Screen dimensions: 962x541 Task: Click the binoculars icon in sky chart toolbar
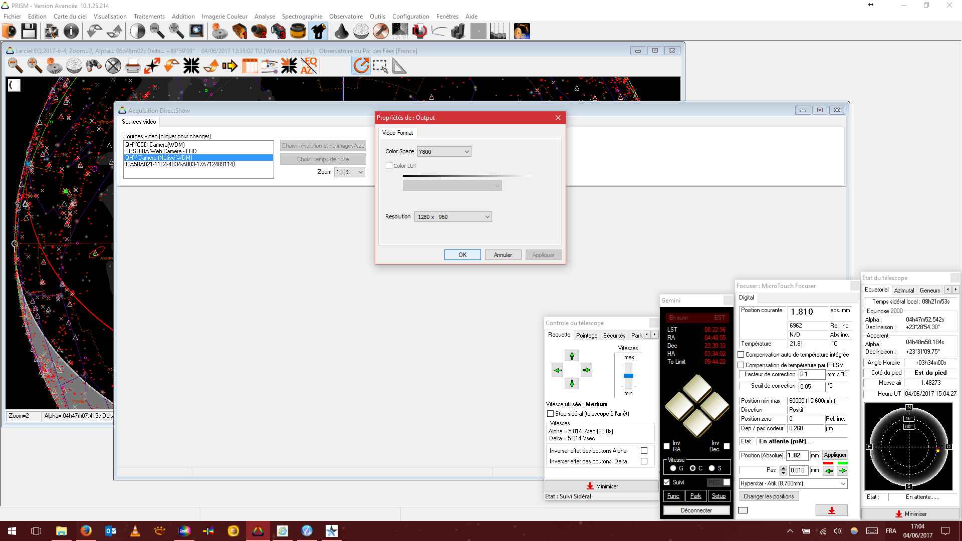click(x=94, y=66)
